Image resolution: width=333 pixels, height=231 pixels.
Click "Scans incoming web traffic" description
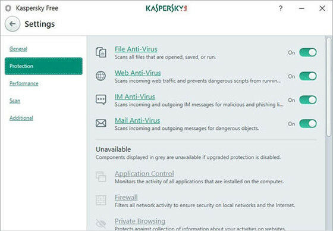point(198,81)
